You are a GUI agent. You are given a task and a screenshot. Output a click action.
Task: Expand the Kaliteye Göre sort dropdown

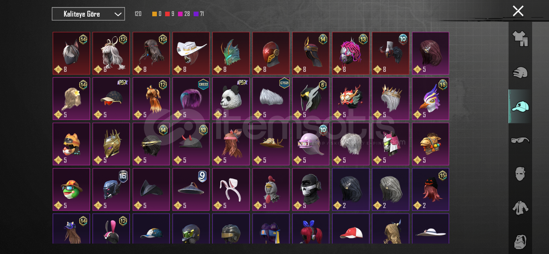point(88,14)
